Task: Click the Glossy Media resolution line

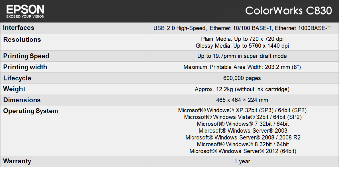Action: coord(242,46)
